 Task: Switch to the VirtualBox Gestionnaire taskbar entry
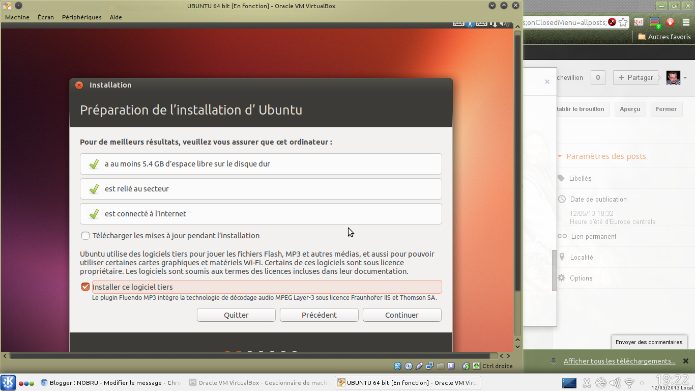(x=258, y=383)
